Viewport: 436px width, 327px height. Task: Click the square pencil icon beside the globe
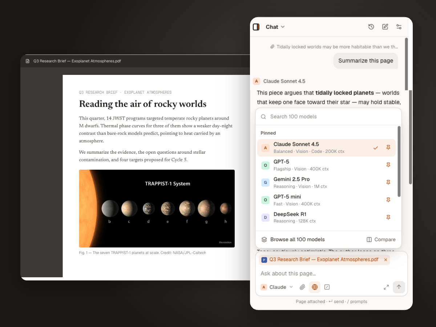click(x=327, y=287)
